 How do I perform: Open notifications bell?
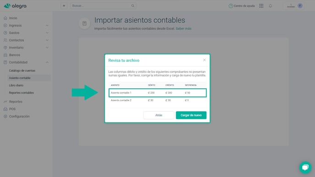(271, 6)
